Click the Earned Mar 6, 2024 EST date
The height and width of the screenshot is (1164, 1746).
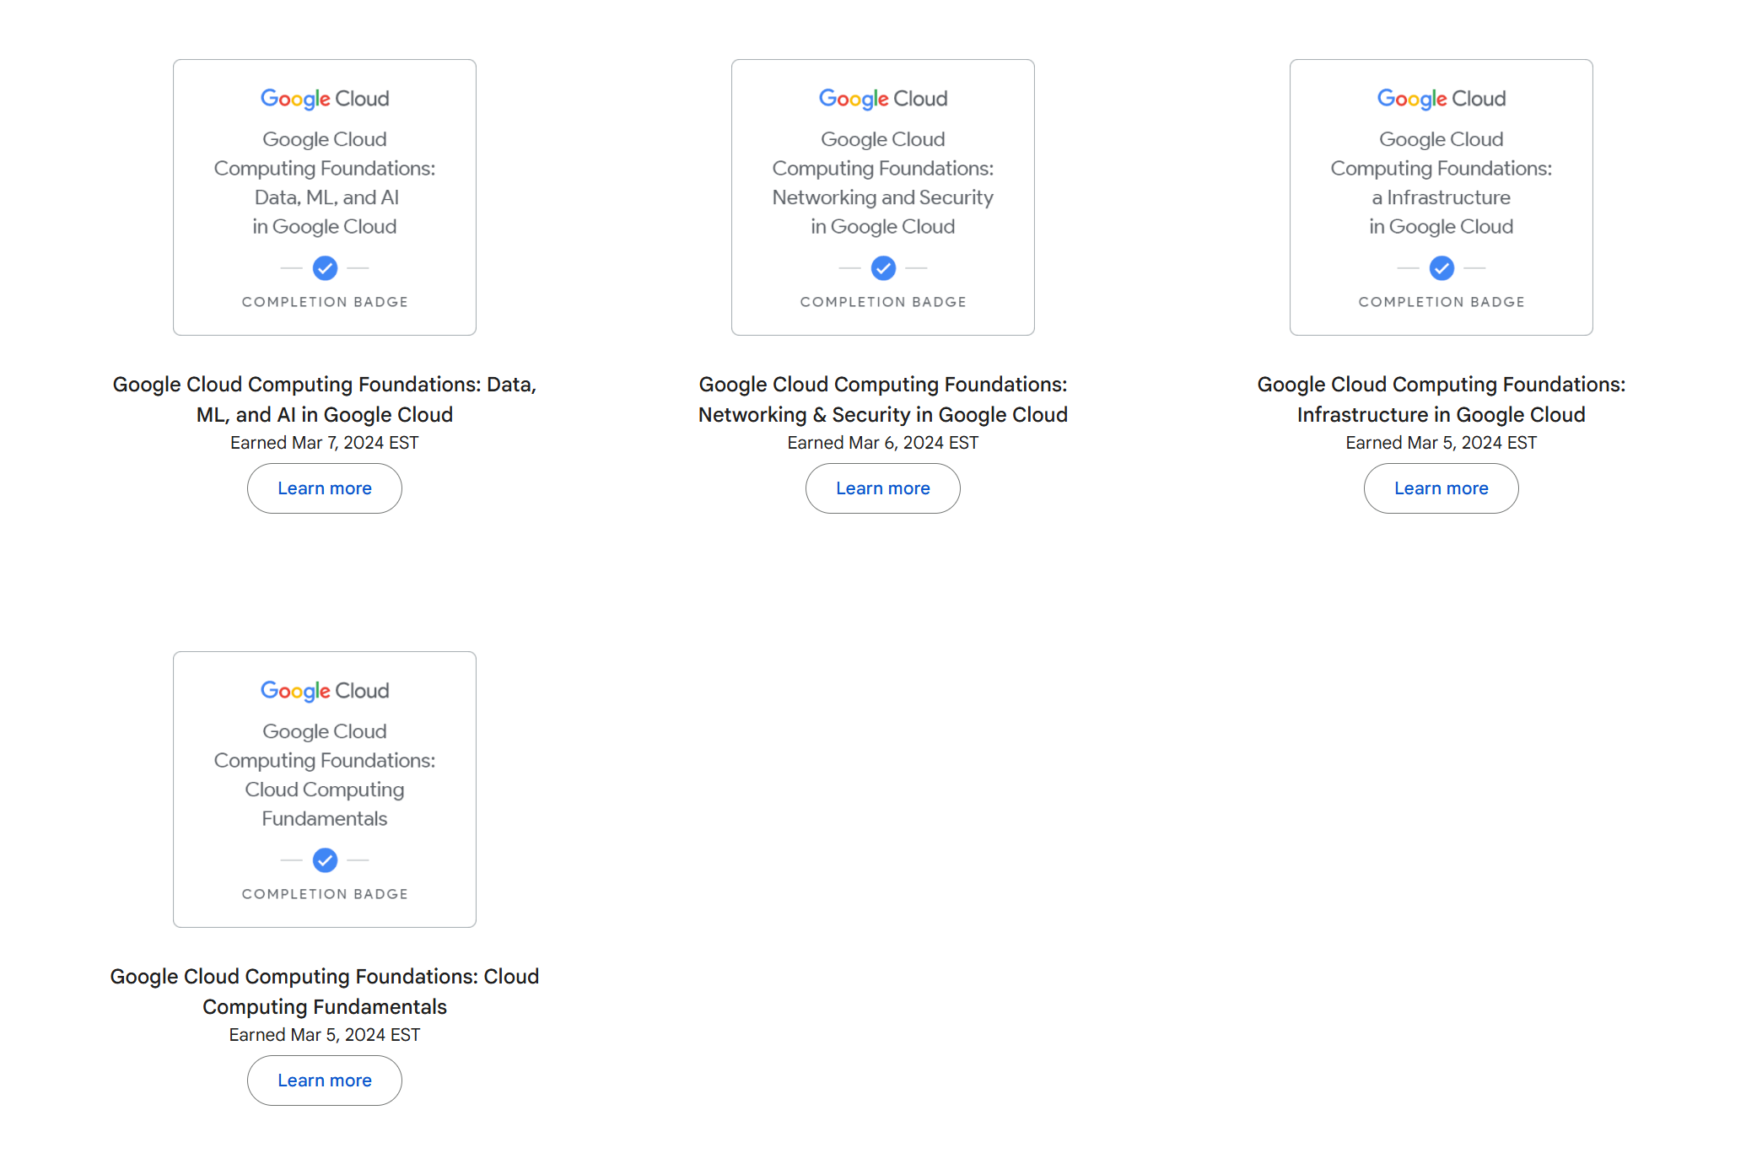[883, 443]
